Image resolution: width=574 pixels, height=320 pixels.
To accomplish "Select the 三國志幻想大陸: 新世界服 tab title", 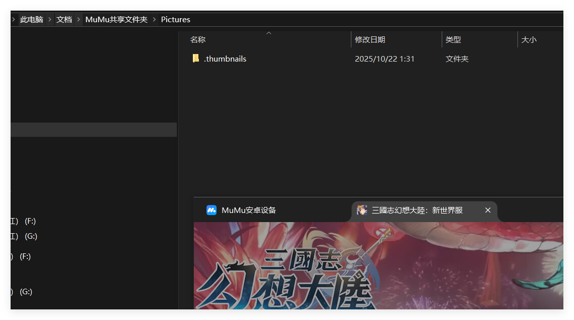I will [417, 210].
